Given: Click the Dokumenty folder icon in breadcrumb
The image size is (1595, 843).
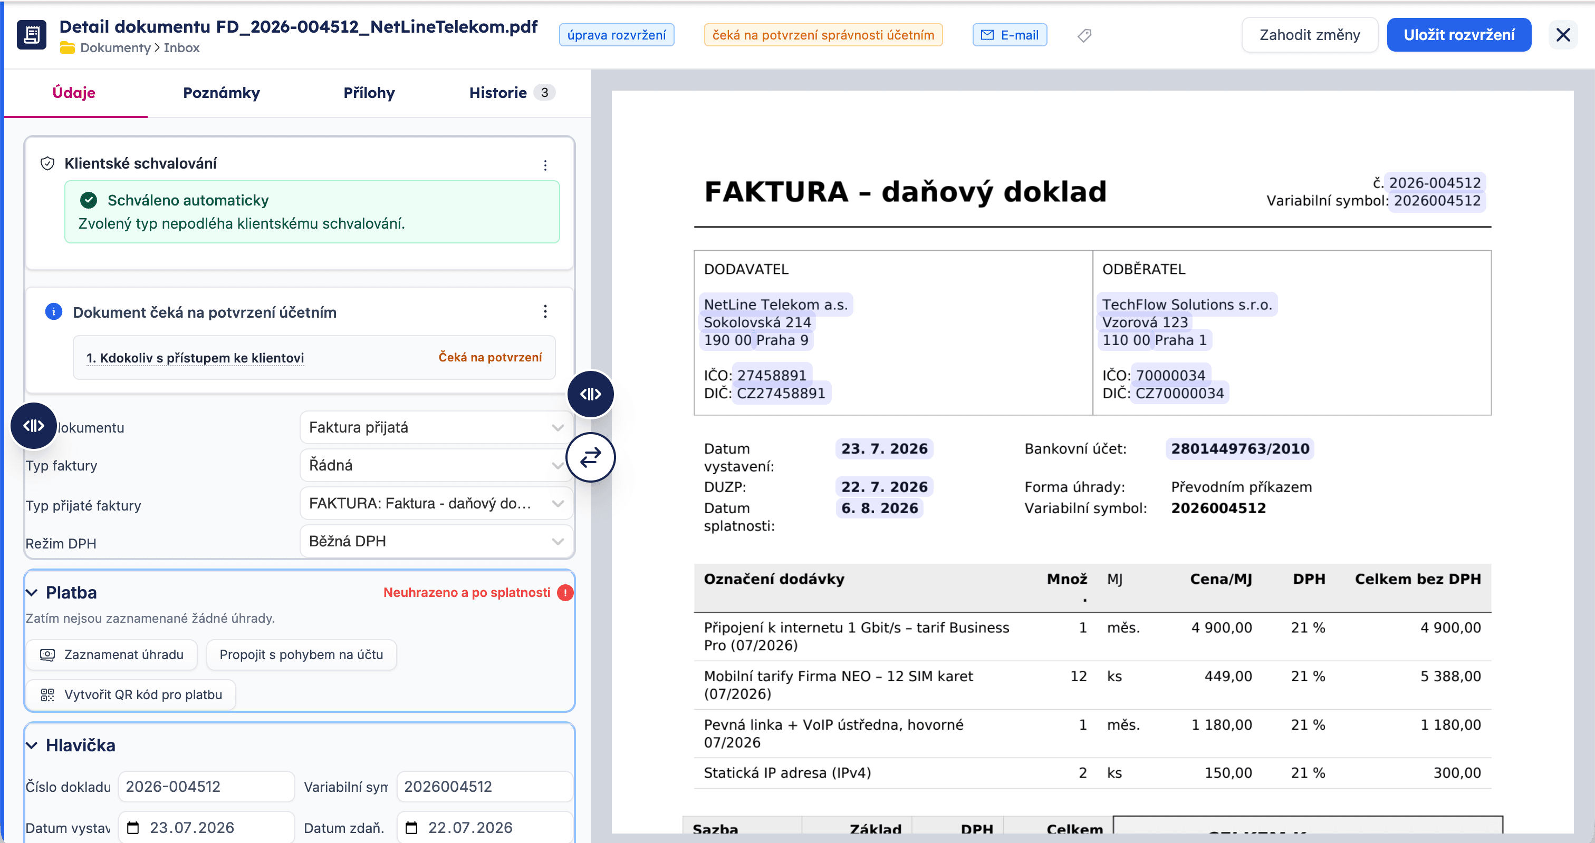Looking at the screenshot, I should pyautogui.click(x=68, y=48).
